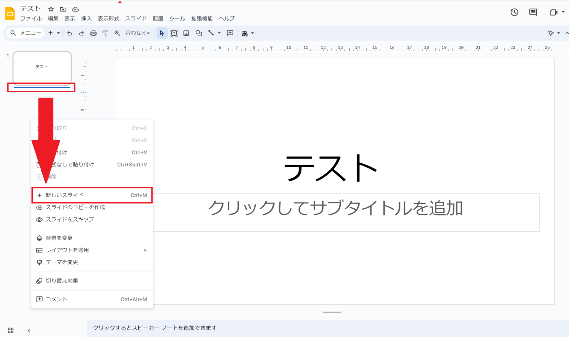
Task: Click the print icon
Action: point(93,33)
